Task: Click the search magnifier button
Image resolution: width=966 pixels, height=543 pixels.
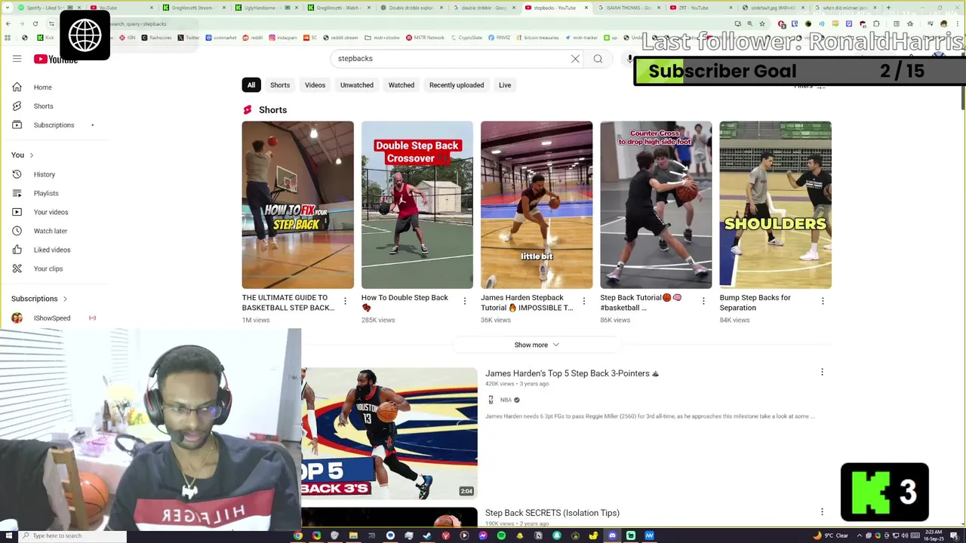Action: (x=598, y=59)
